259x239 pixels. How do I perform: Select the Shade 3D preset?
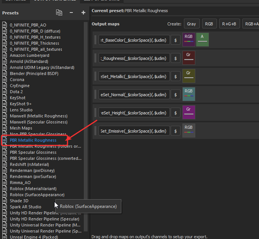pyautogui.click(x=19, y=201)
